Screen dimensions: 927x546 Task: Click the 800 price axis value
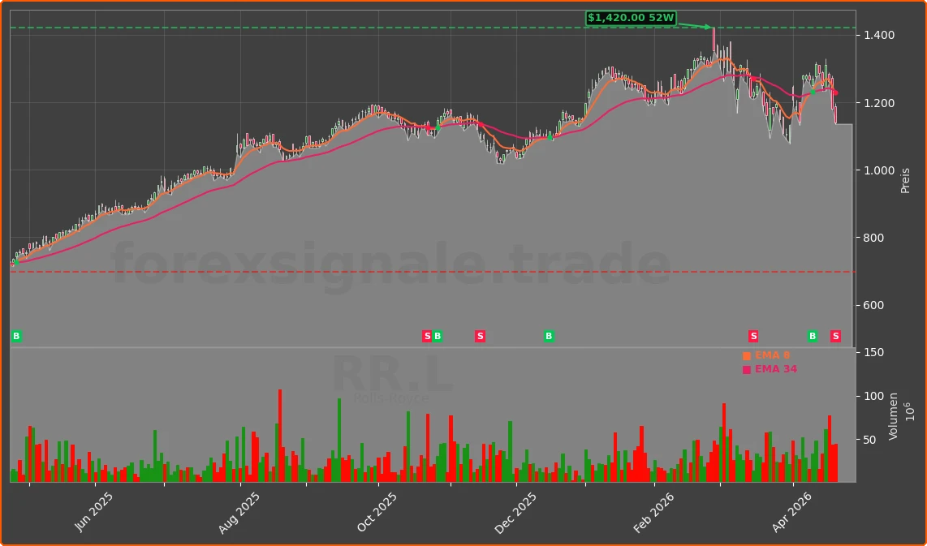coord(873,239)
